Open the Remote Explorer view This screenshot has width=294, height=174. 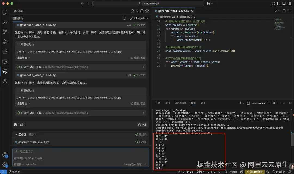pos(5,62)
